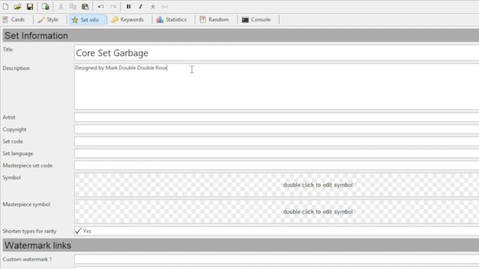The width and height of the screenshot is (479, 269).
Task: Click the Watermark links section header
Action: click(x=241, y=246)
